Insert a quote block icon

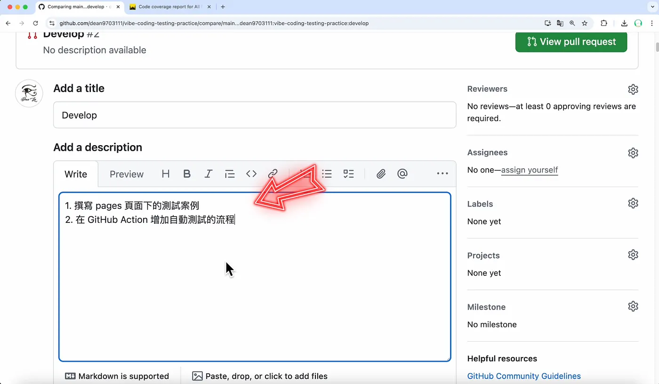230,174
